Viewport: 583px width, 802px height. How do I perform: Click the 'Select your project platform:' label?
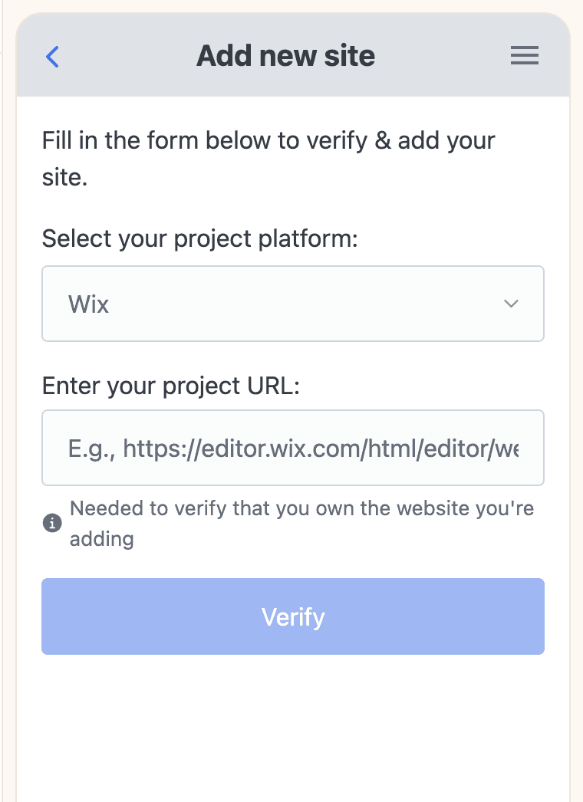[199, 238]
